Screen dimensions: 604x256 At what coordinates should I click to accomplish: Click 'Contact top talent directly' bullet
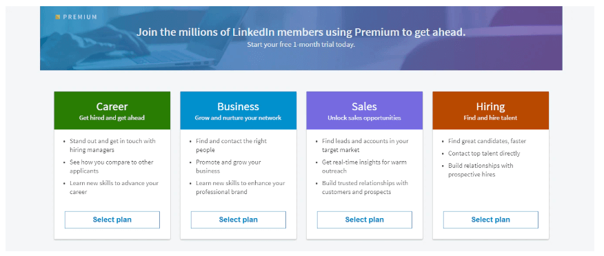click(484, 153)
